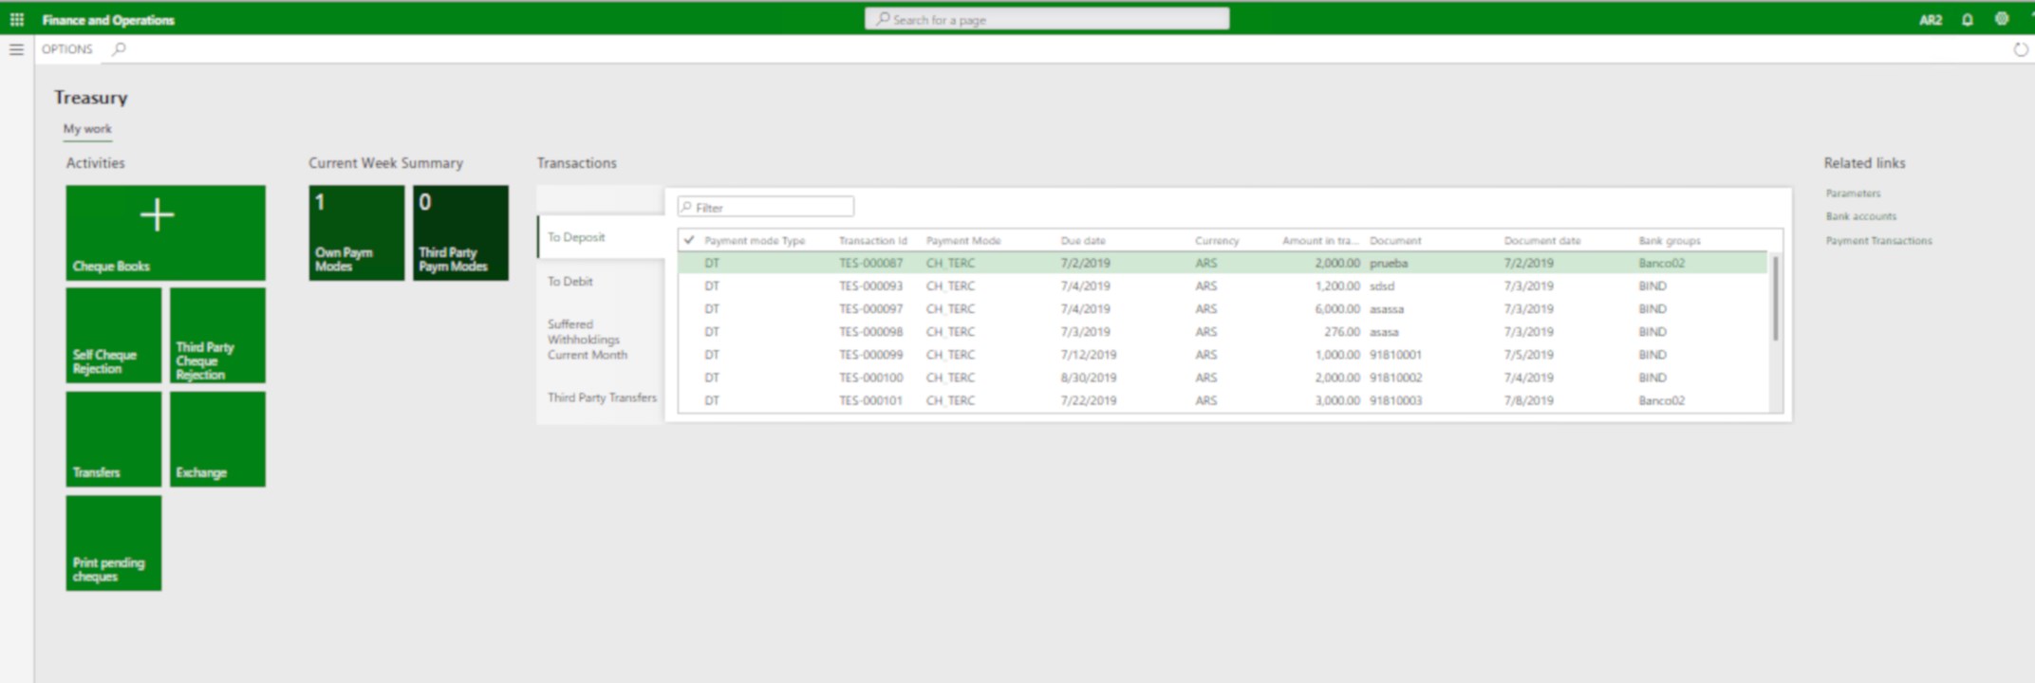Click the document cell '91810003'
2035x683 pixels.
coord(1395,400)
